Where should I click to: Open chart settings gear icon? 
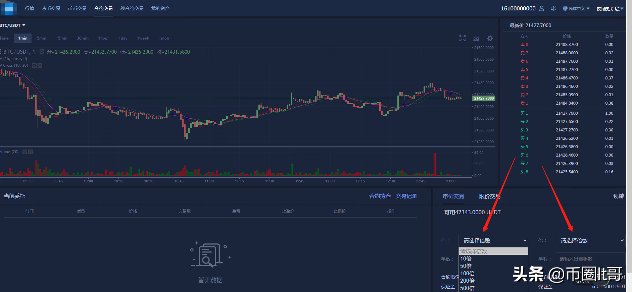pos(490,38)
